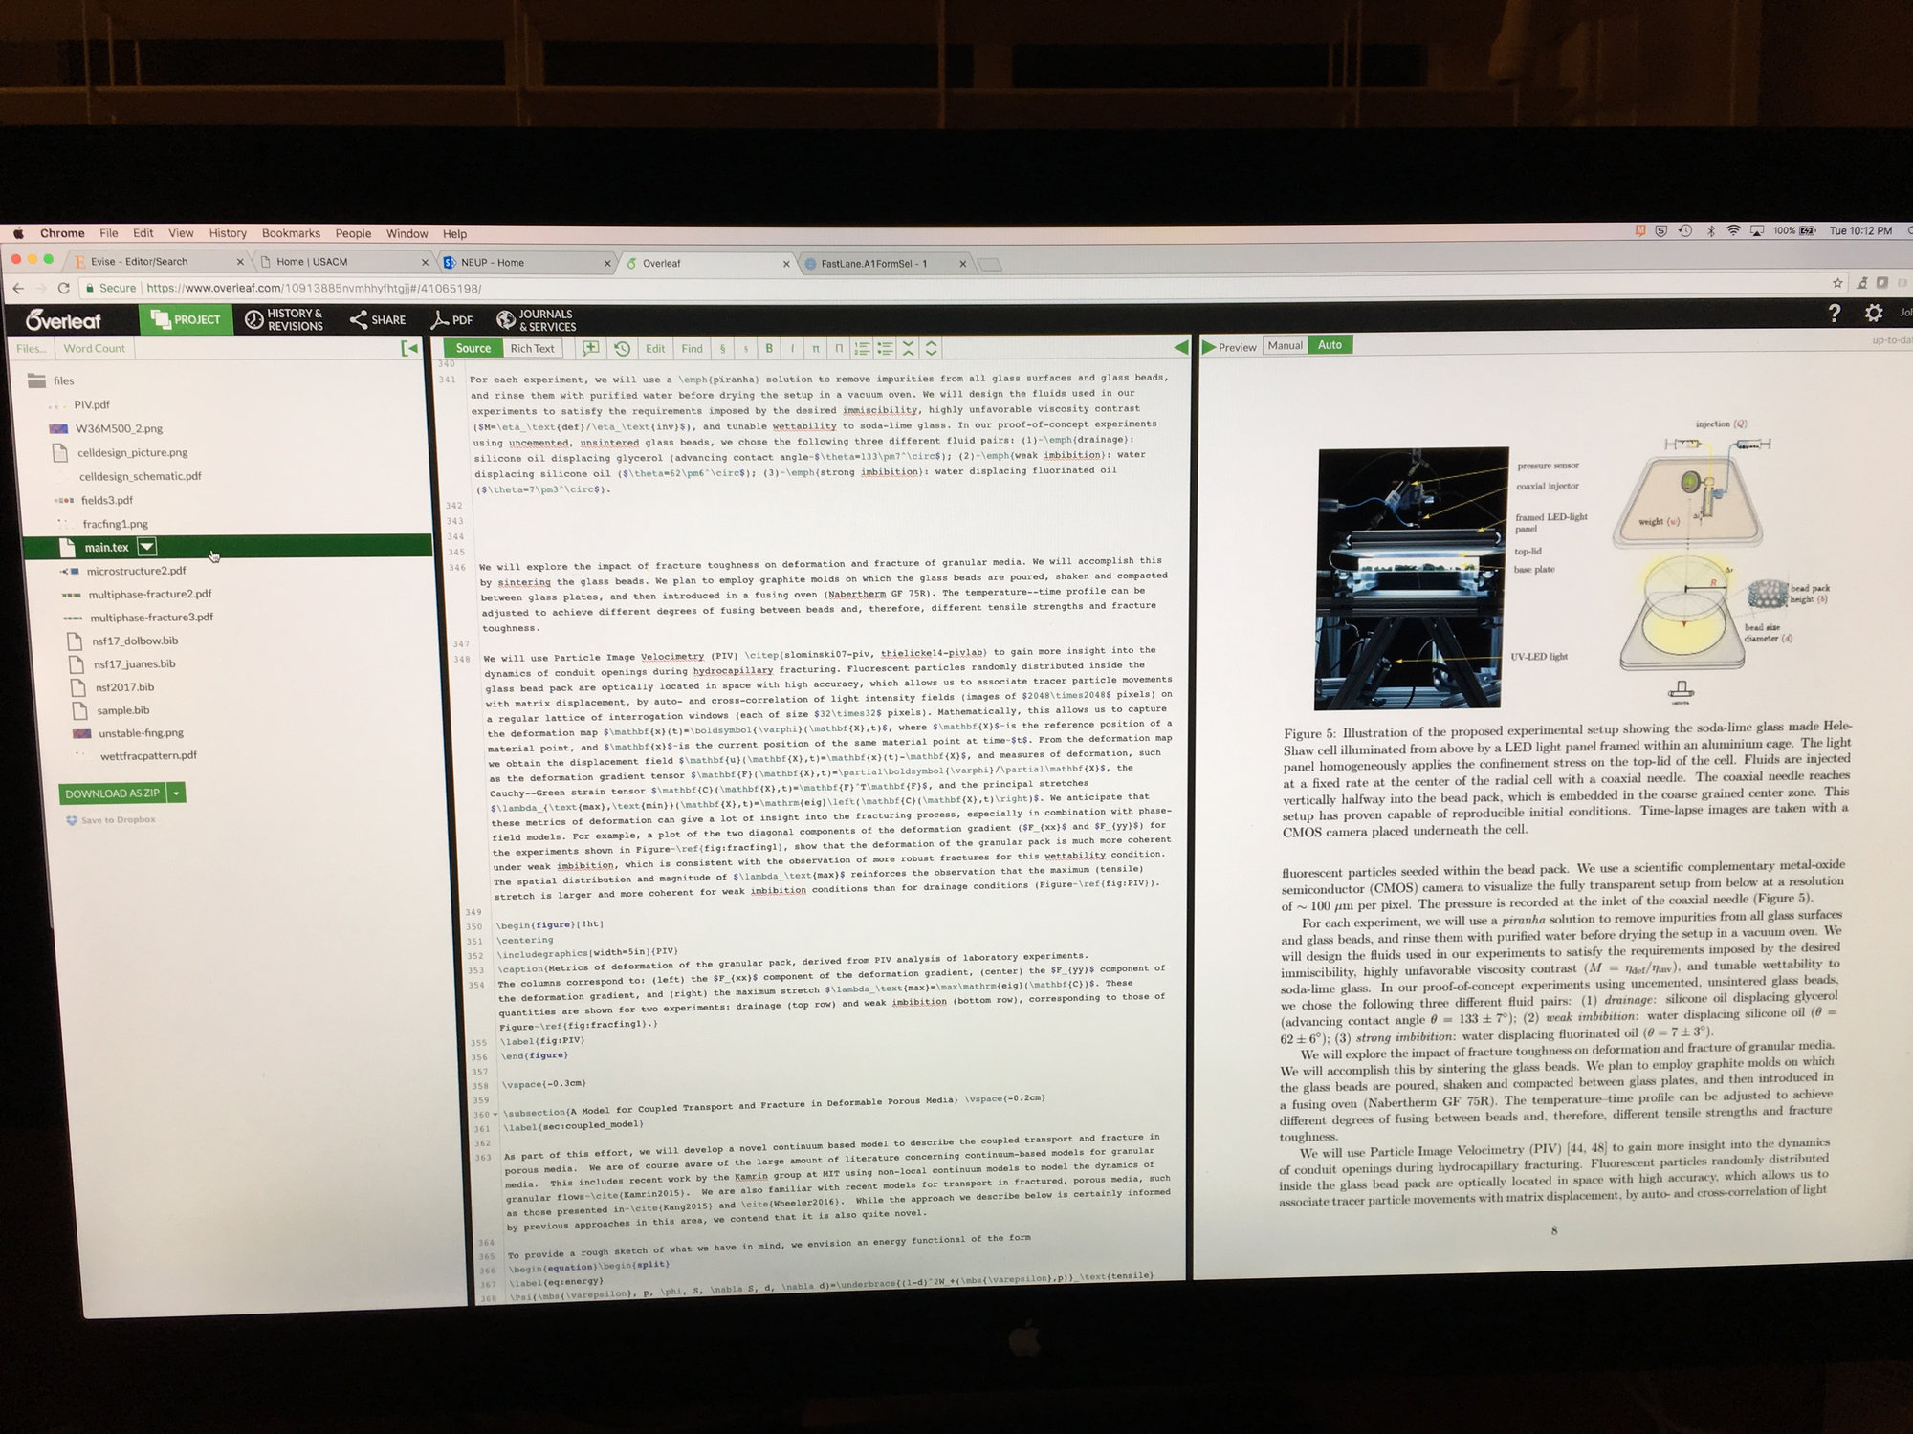Switch to the NEUP - Home tab
Screen dimensions: 1913x1434
pyautogui.click(x=493, y=262)
